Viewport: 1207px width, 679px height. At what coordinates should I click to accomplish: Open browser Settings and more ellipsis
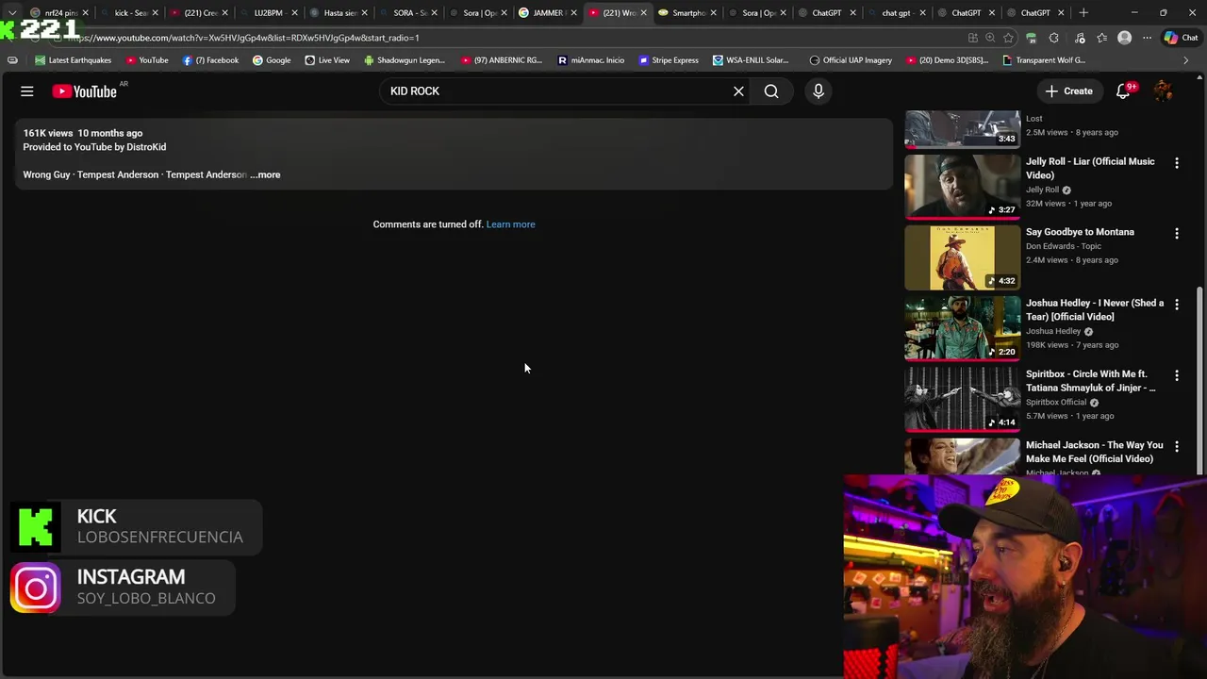[1147, 38]
